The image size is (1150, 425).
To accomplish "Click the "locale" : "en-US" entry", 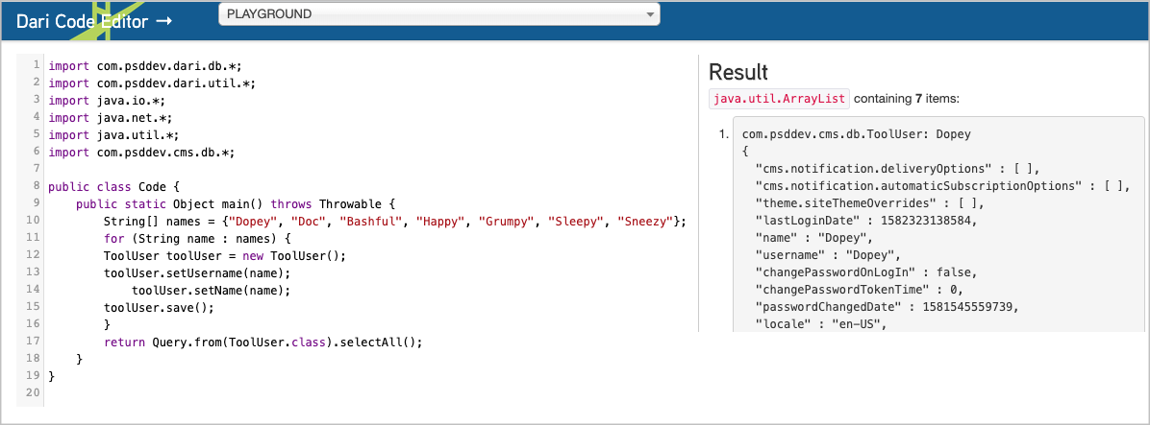I will click(x=821, y=325).
